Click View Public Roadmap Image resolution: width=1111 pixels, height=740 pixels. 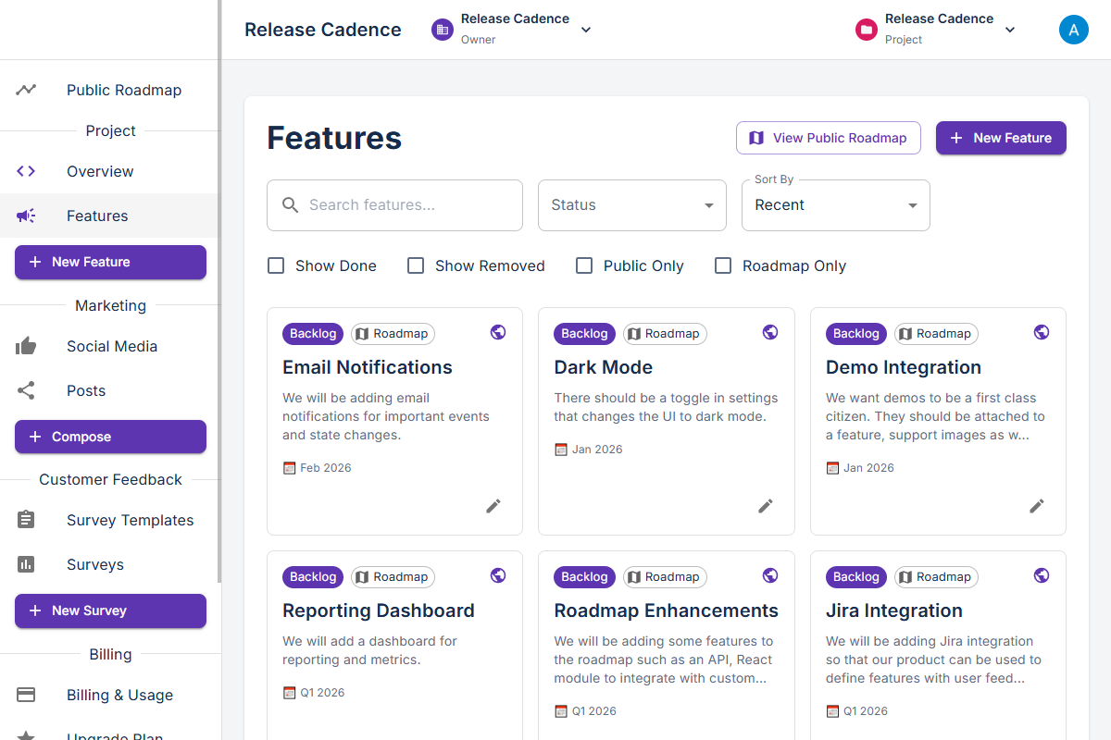(828, 137)
